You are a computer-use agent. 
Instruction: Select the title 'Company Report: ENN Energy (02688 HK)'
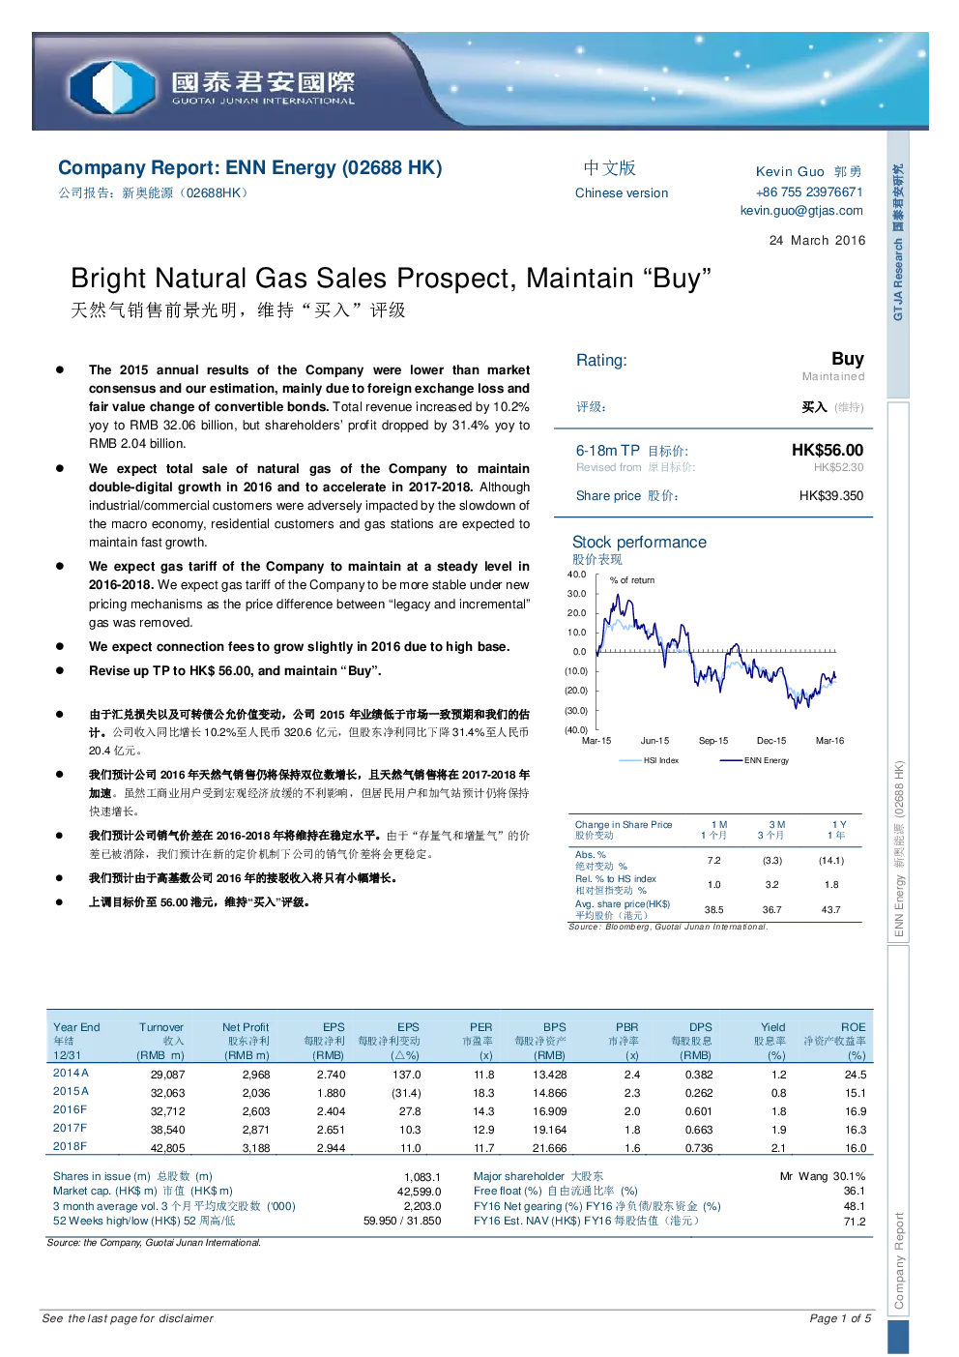pos(249,167)
